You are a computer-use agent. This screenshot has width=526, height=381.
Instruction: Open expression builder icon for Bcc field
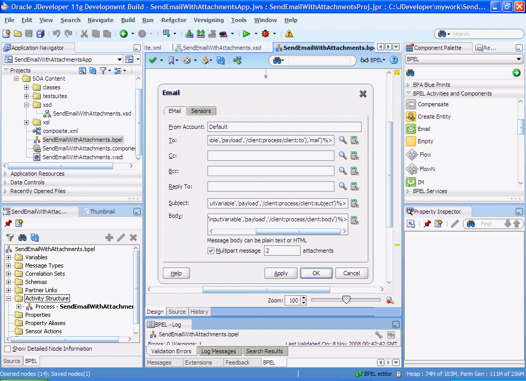click(354, 171)
